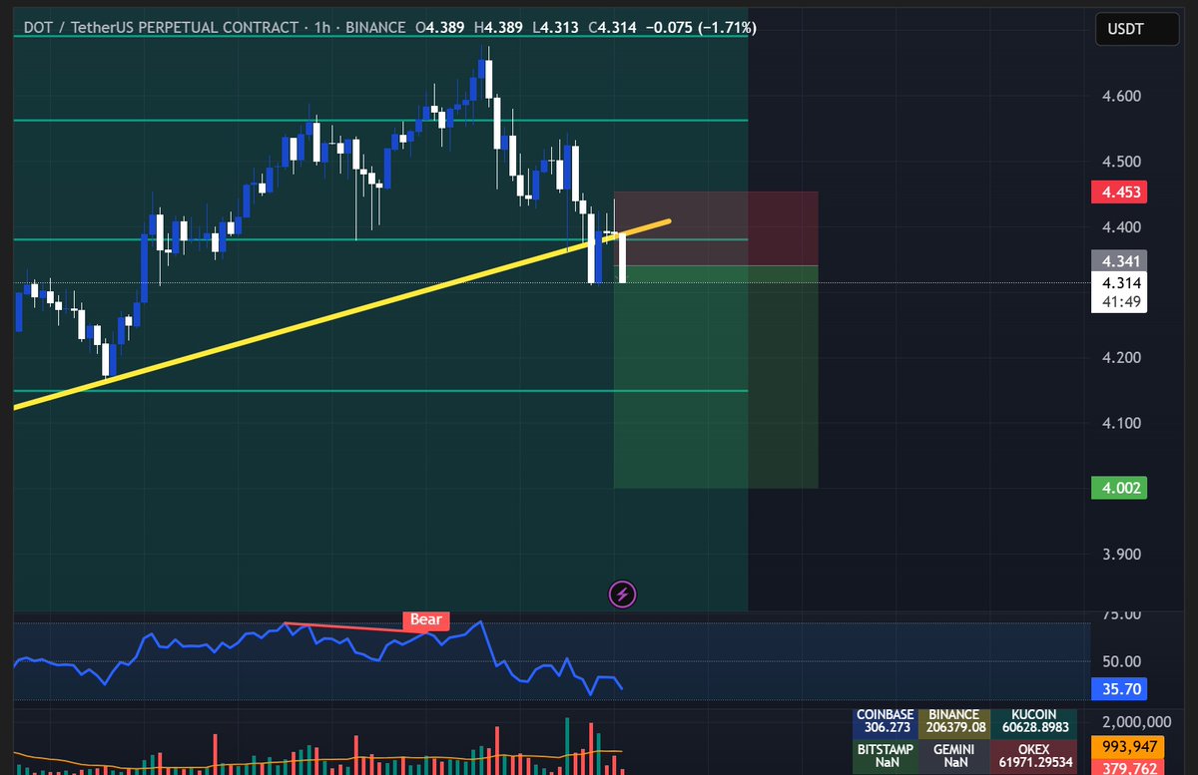Image resolution: width=1198 pixels, height=775 pixels.
Task: Click the purple lightning bolt event icon
Action: tap(623, 595)
